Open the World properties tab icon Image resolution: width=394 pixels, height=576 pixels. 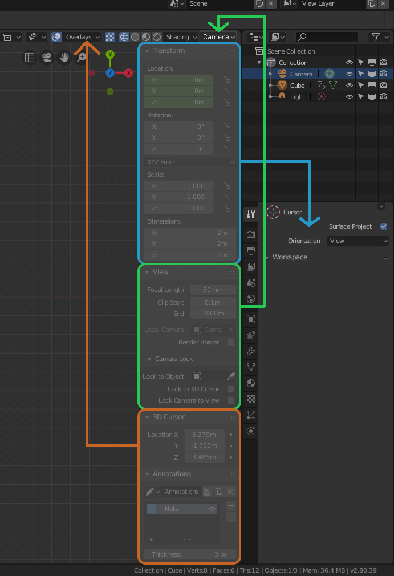tap(251, 299)
